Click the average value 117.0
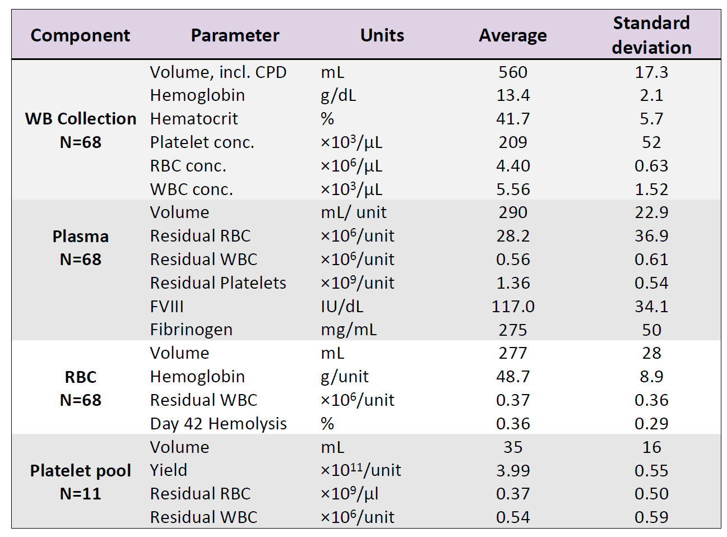This screenshot has height=537, width=727. [512, 307]
